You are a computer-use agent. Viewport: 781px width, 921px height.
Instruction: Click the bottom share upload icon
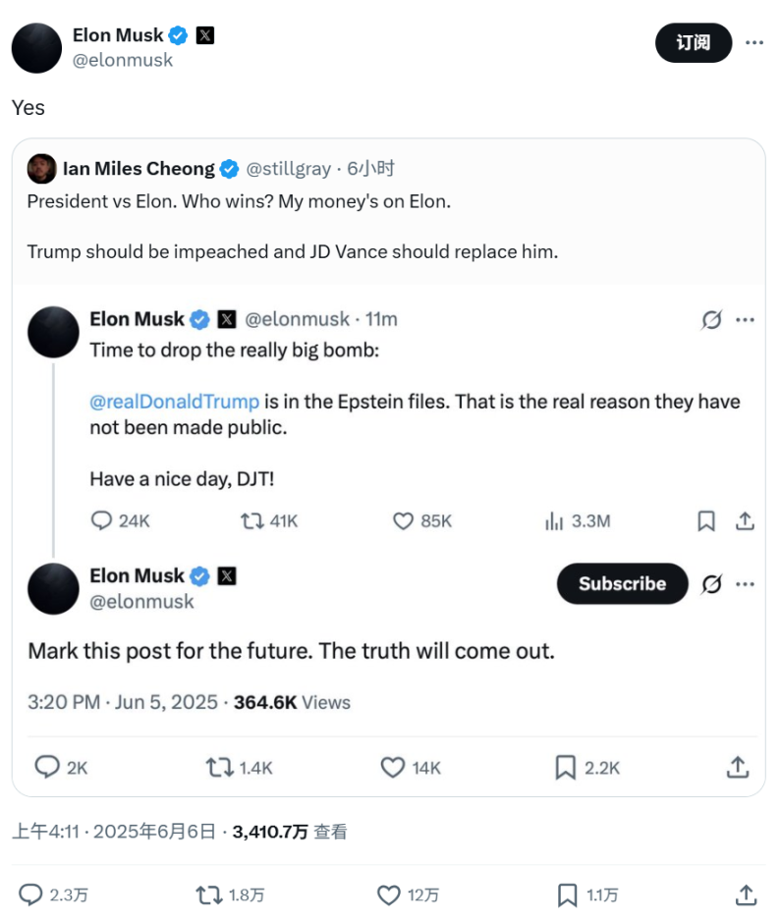click(x=745, y=894)
